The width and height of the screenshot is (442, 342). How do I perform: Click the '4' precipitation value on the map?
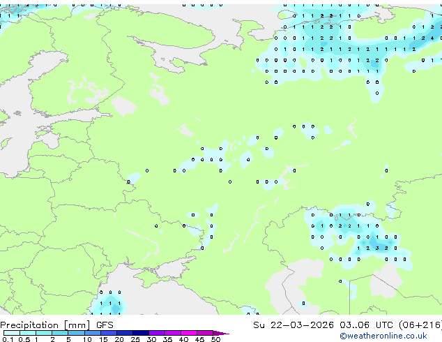pyautogui.click(x=432, y=38)
